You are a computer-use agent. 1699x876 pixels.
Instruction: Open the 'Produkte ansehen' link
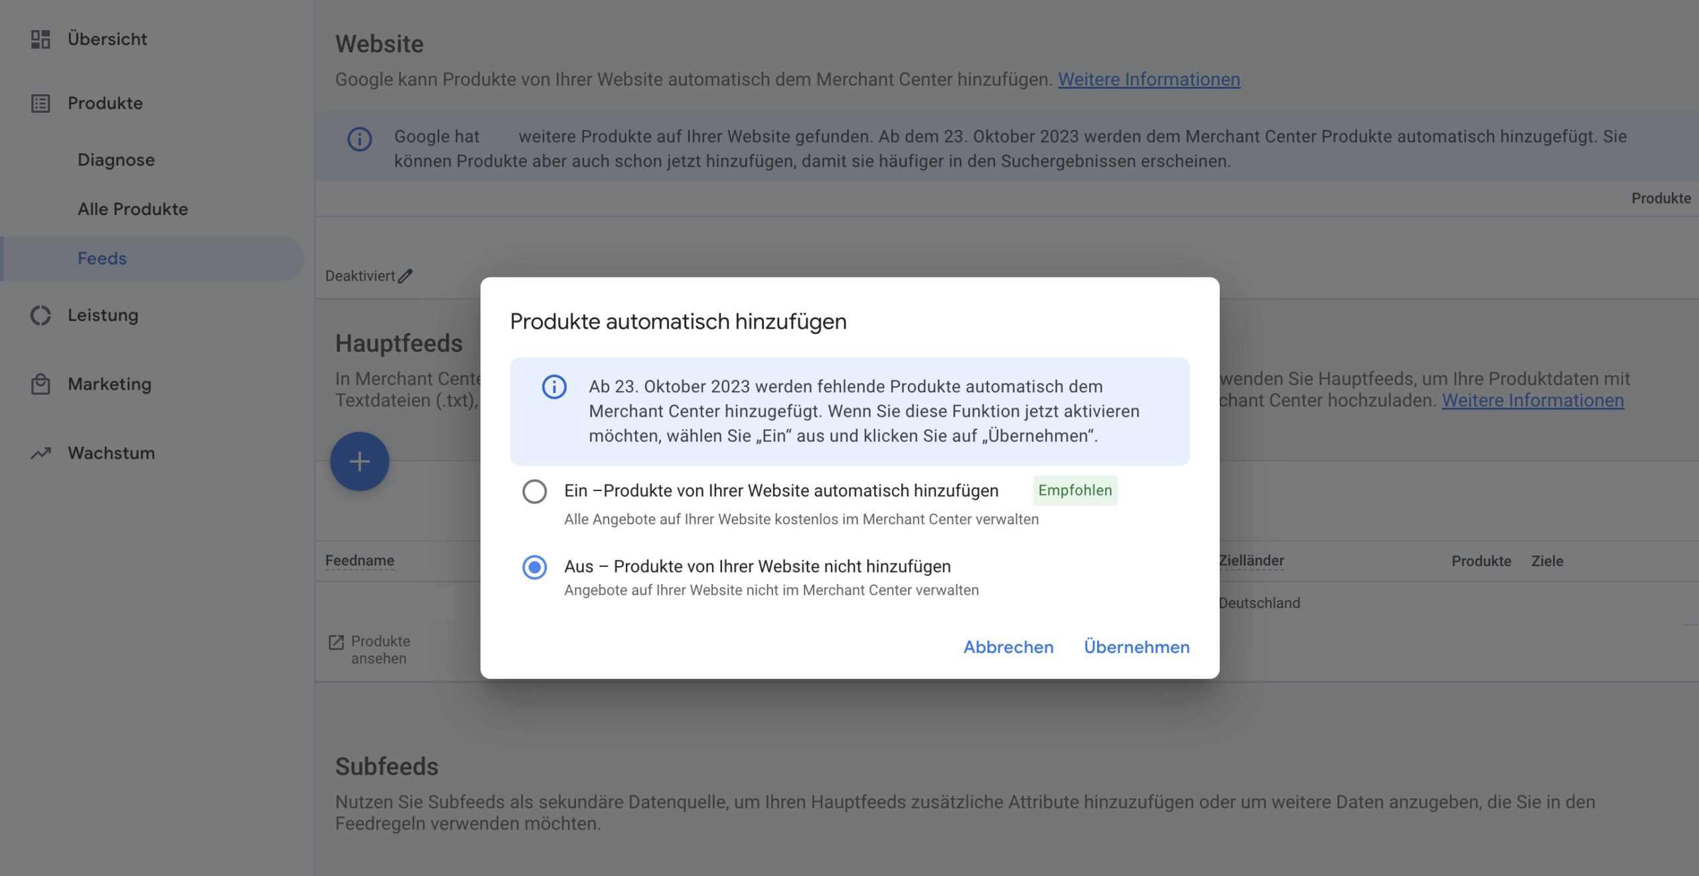380,650
